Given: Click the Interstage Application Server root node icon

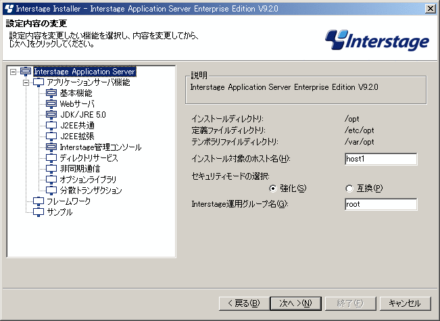Looking at the screenshot, I should pyautogui.click(x=26, y=72).
